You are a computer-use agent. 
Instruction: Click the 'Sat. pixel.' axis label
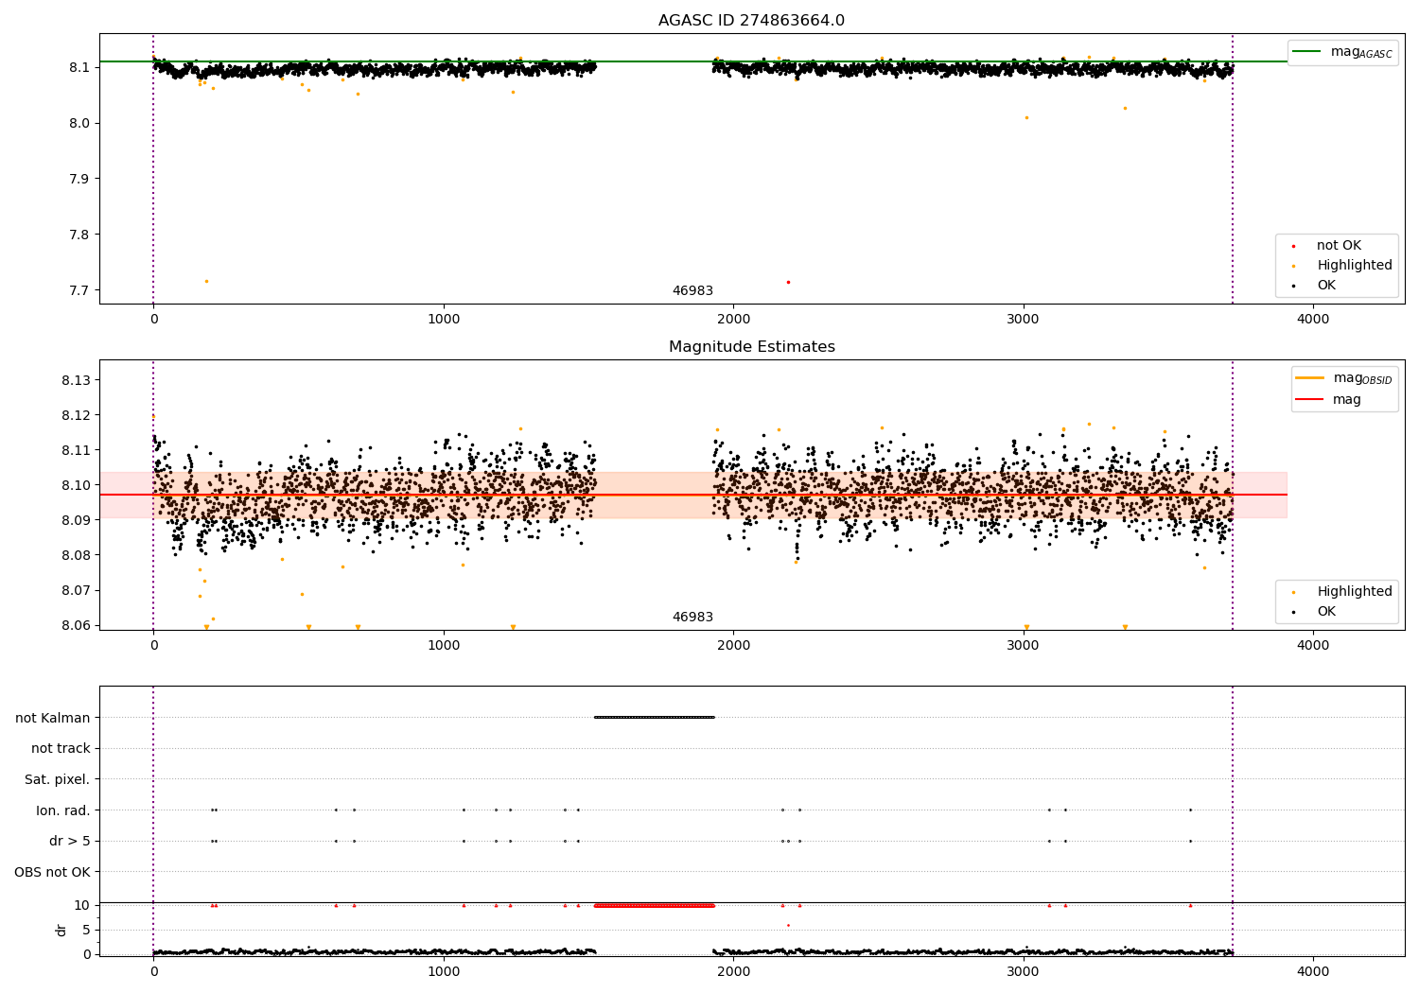pos(57,780)
